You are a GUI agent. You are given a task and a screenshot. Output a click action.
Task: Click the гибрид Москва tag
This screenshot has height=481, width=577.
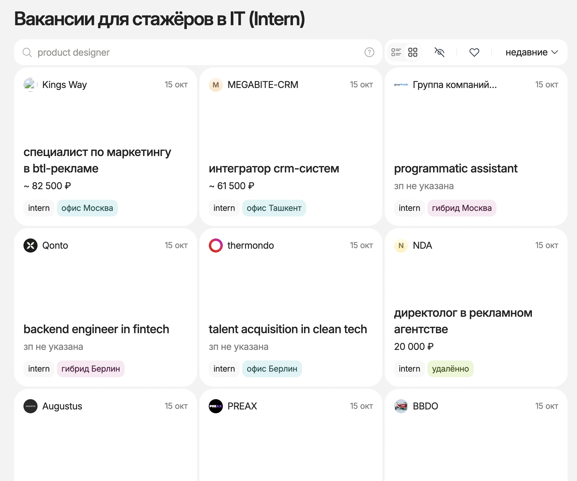(x=462, y=208)
